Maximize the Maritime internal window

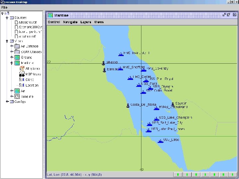click(228, 15)
